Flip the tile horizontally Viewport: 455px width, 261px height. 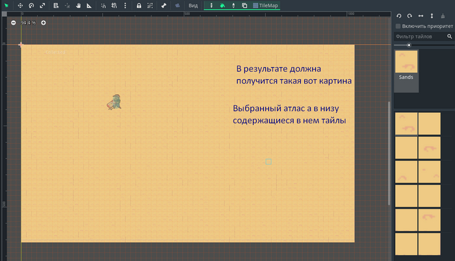tap(421, 16)
